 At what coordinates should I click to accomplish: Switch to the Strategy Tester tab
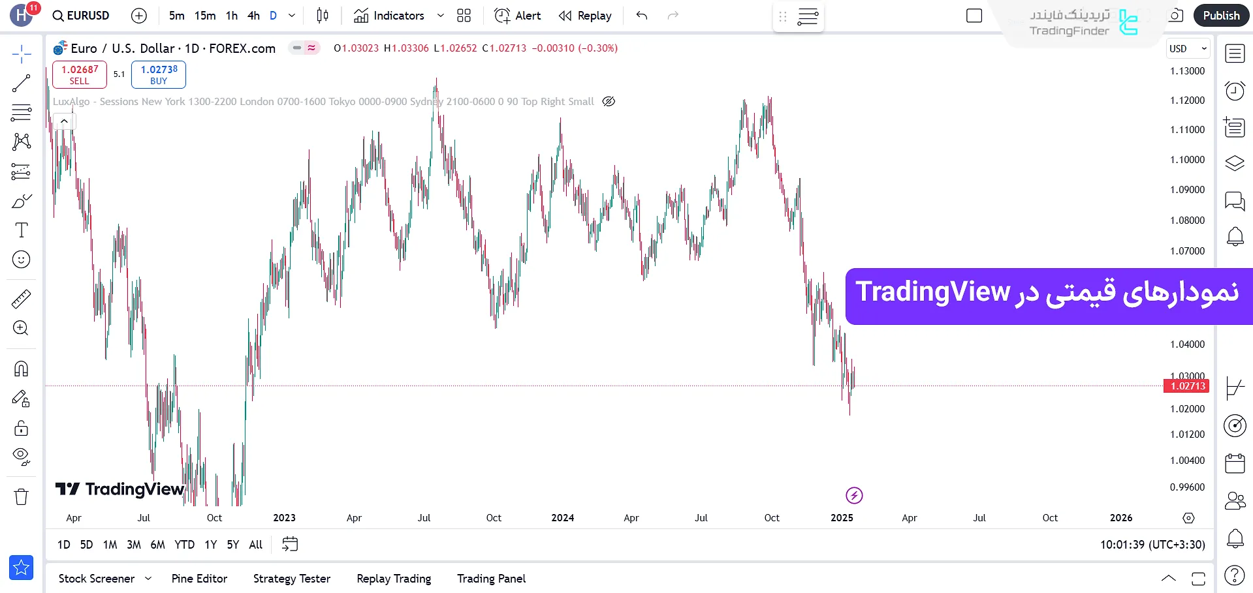pyautogui.click(x=291, y=579)
